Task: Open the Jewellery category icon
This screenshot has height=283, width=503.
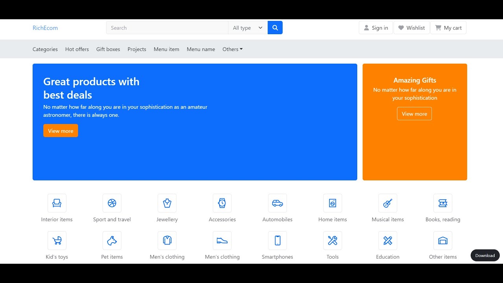Action: pos(167,203)
